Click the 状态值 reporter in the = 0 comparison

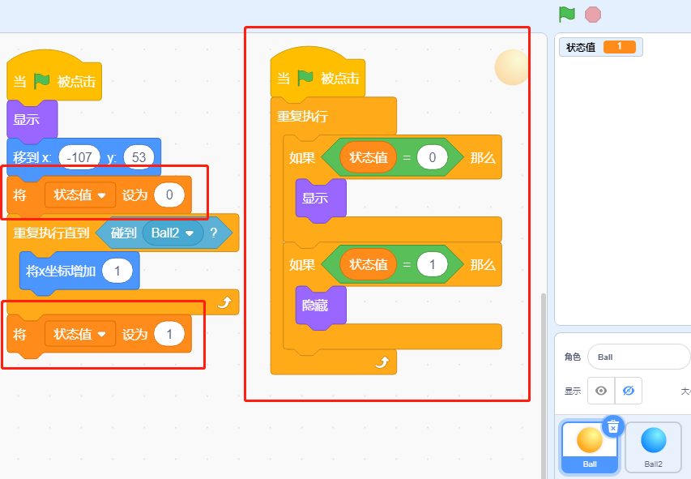click(368, 157)
